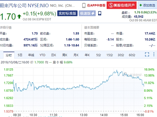Viewport: 157px width, 117px height.
Task: Select the 月K chart tab
Action: tap(76, 55)
